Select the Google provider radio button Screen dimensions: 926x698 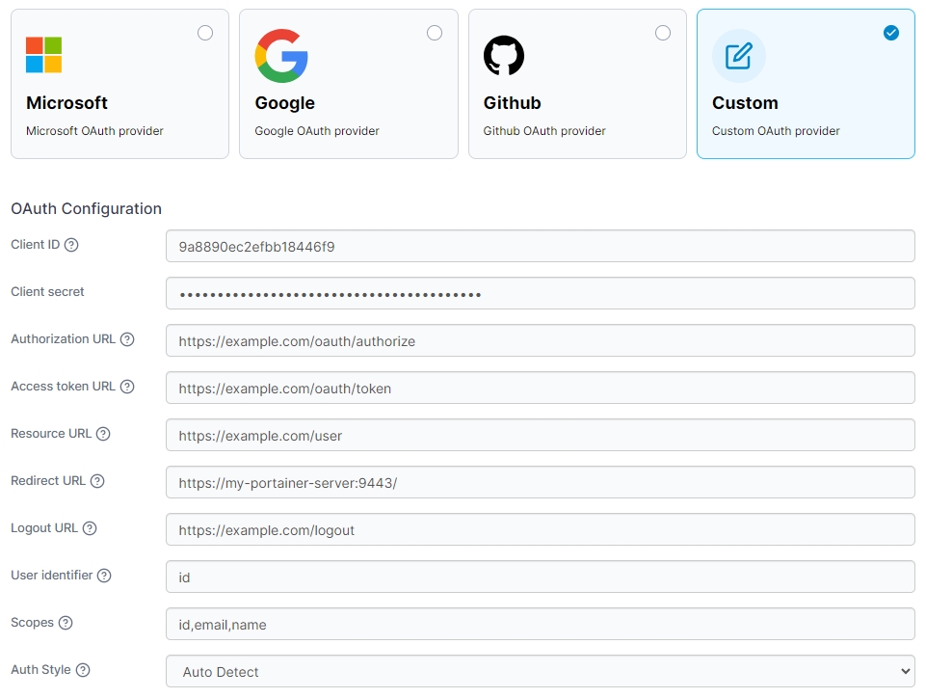435,33
